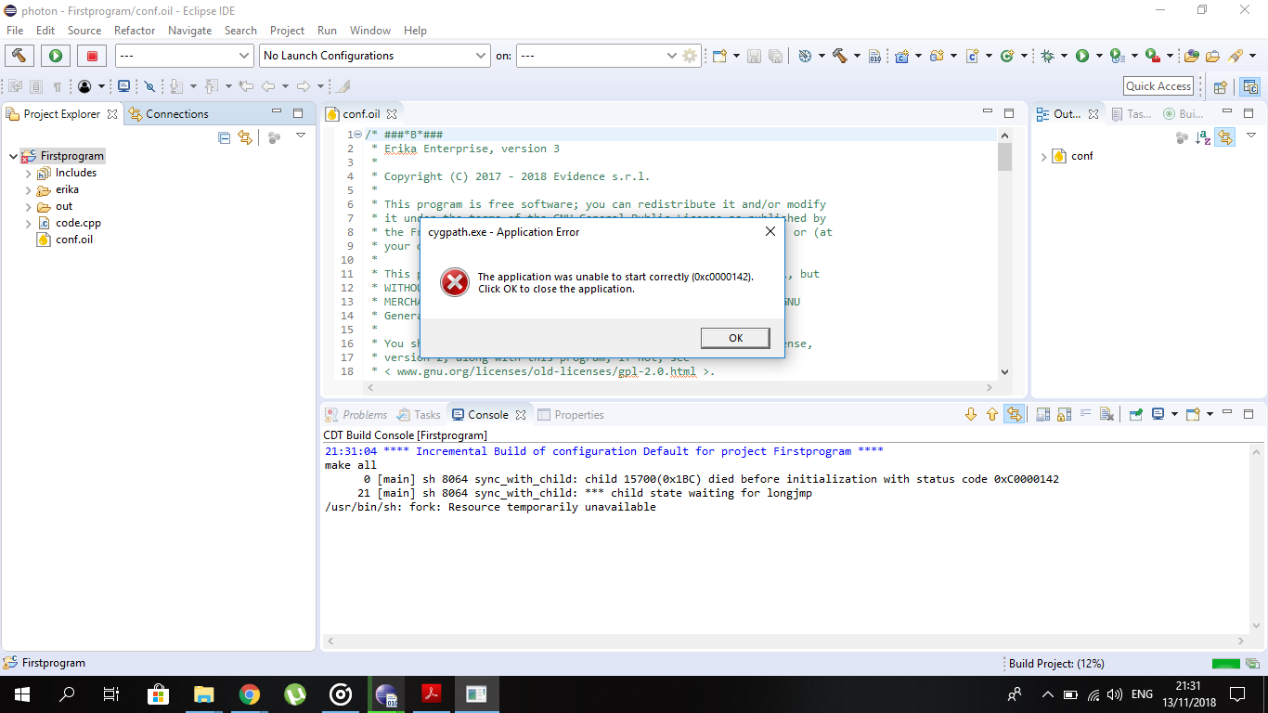Image resolution: width=1268 pixels, height=713 pixels.
Task: Click the taskbar Search magnifier
Action: 67,694
